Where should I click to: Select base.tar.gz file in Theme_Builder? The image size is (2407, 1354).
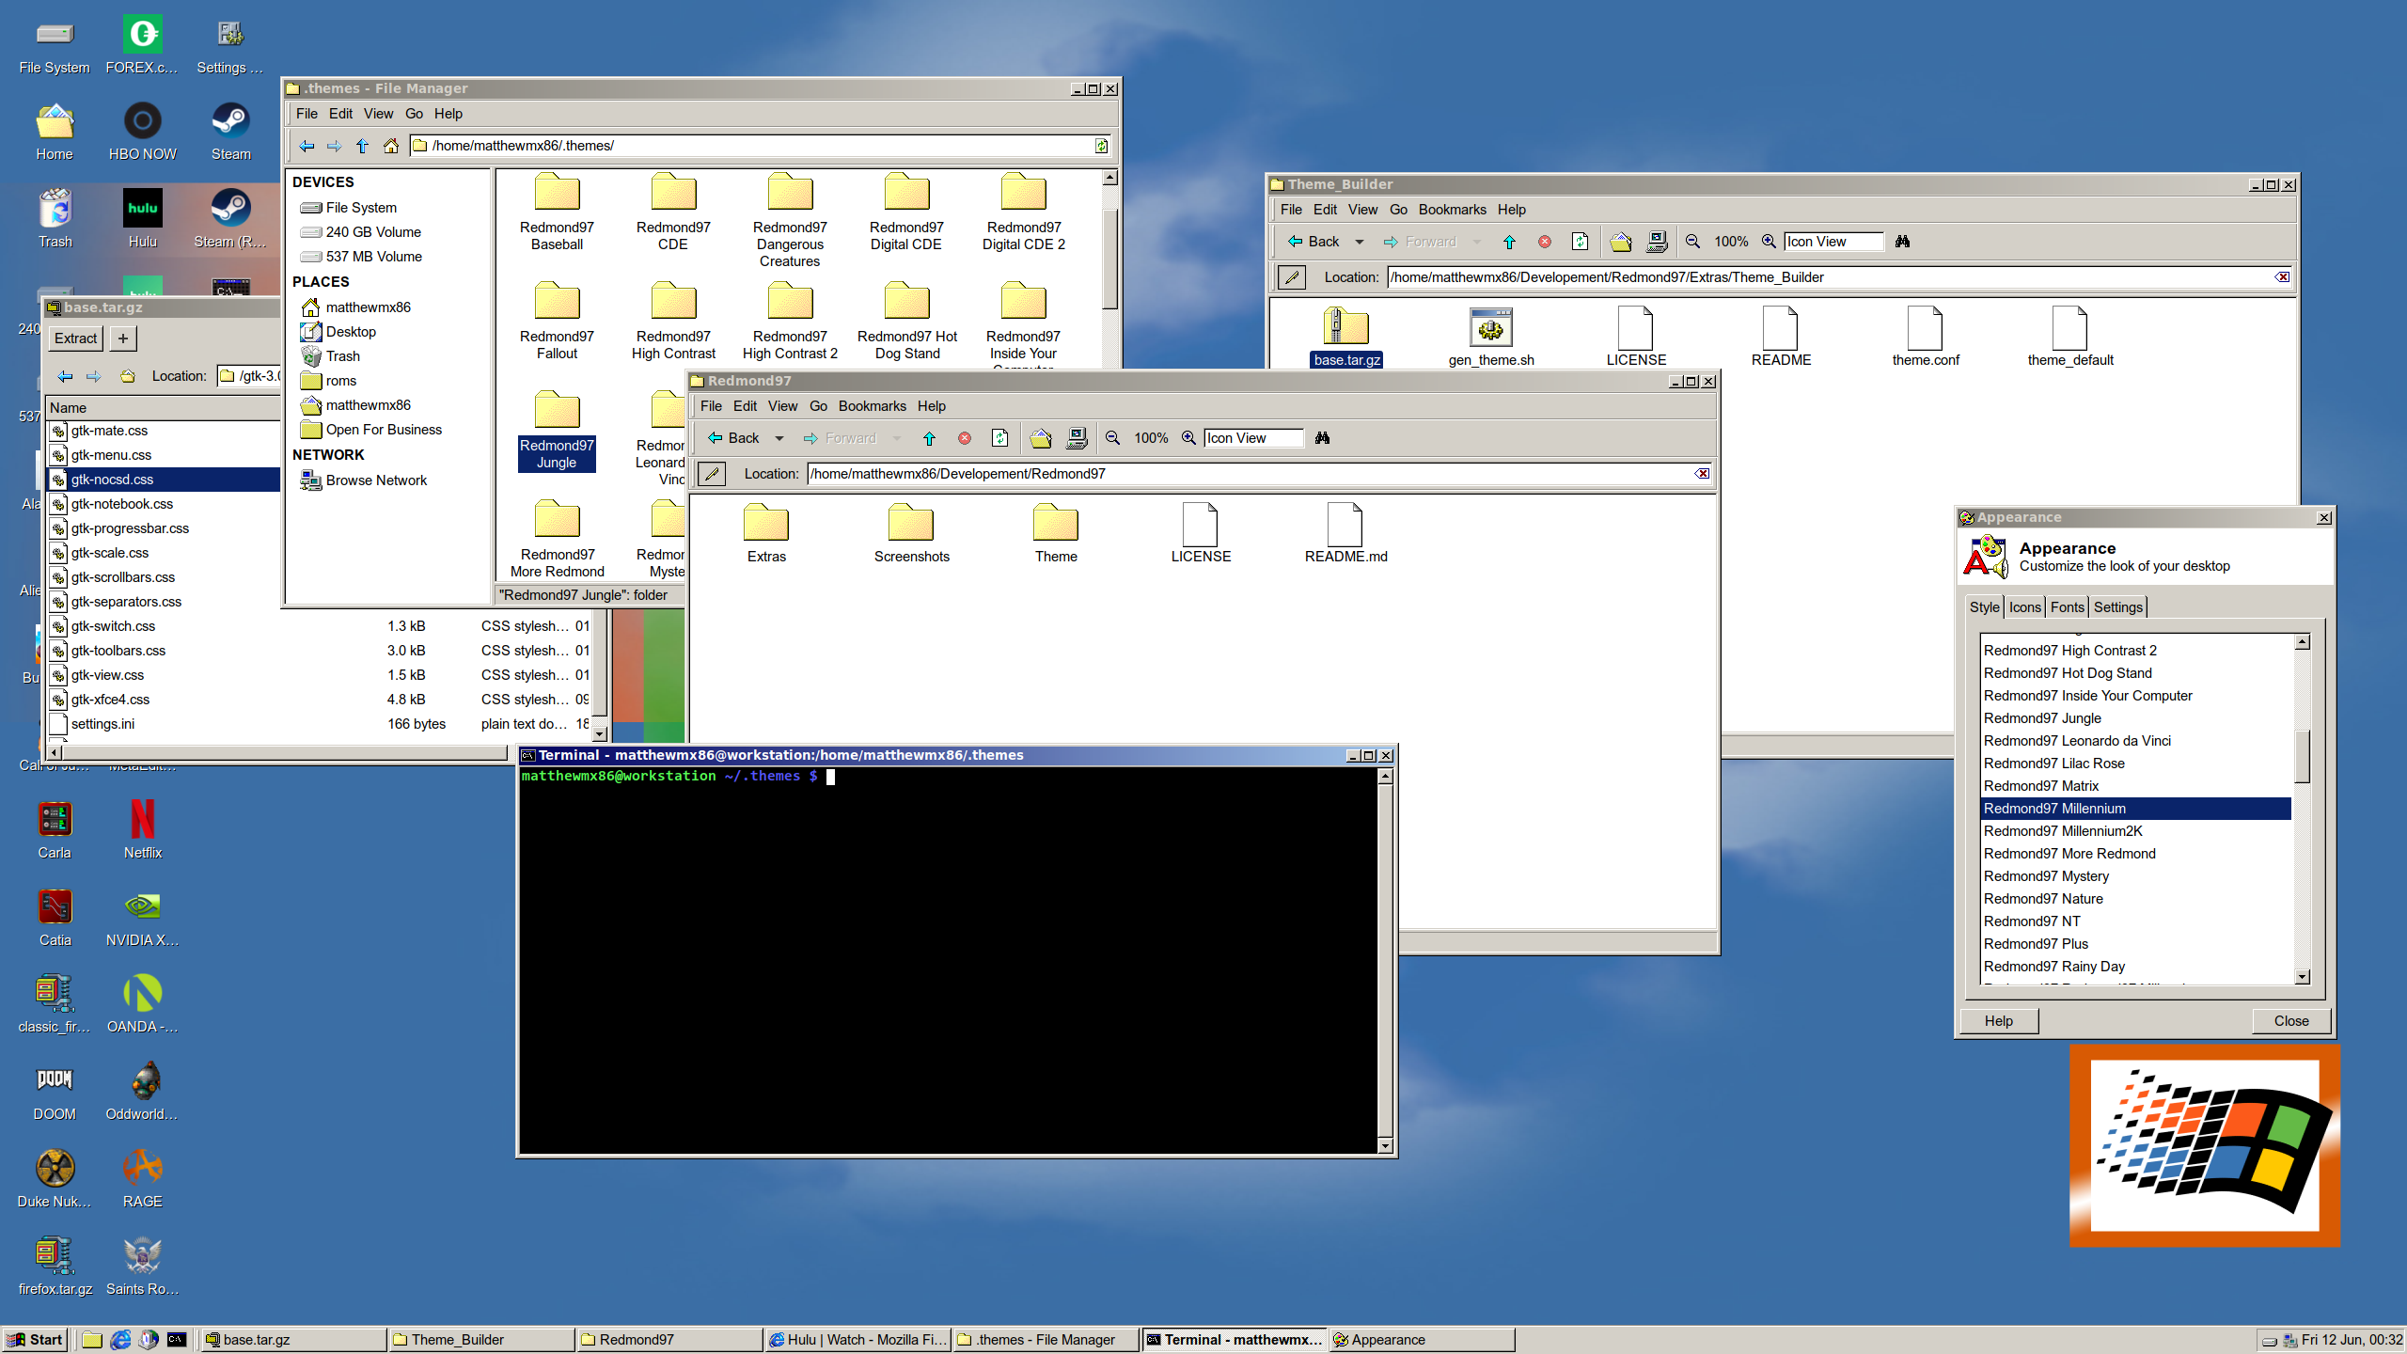(1346, 337)
